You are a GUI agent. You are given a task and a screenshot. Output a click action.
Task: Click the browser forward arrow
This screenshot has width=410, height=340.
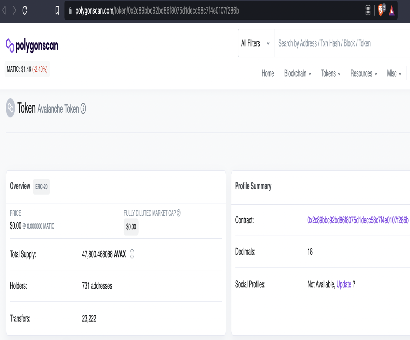pos(14,11)
